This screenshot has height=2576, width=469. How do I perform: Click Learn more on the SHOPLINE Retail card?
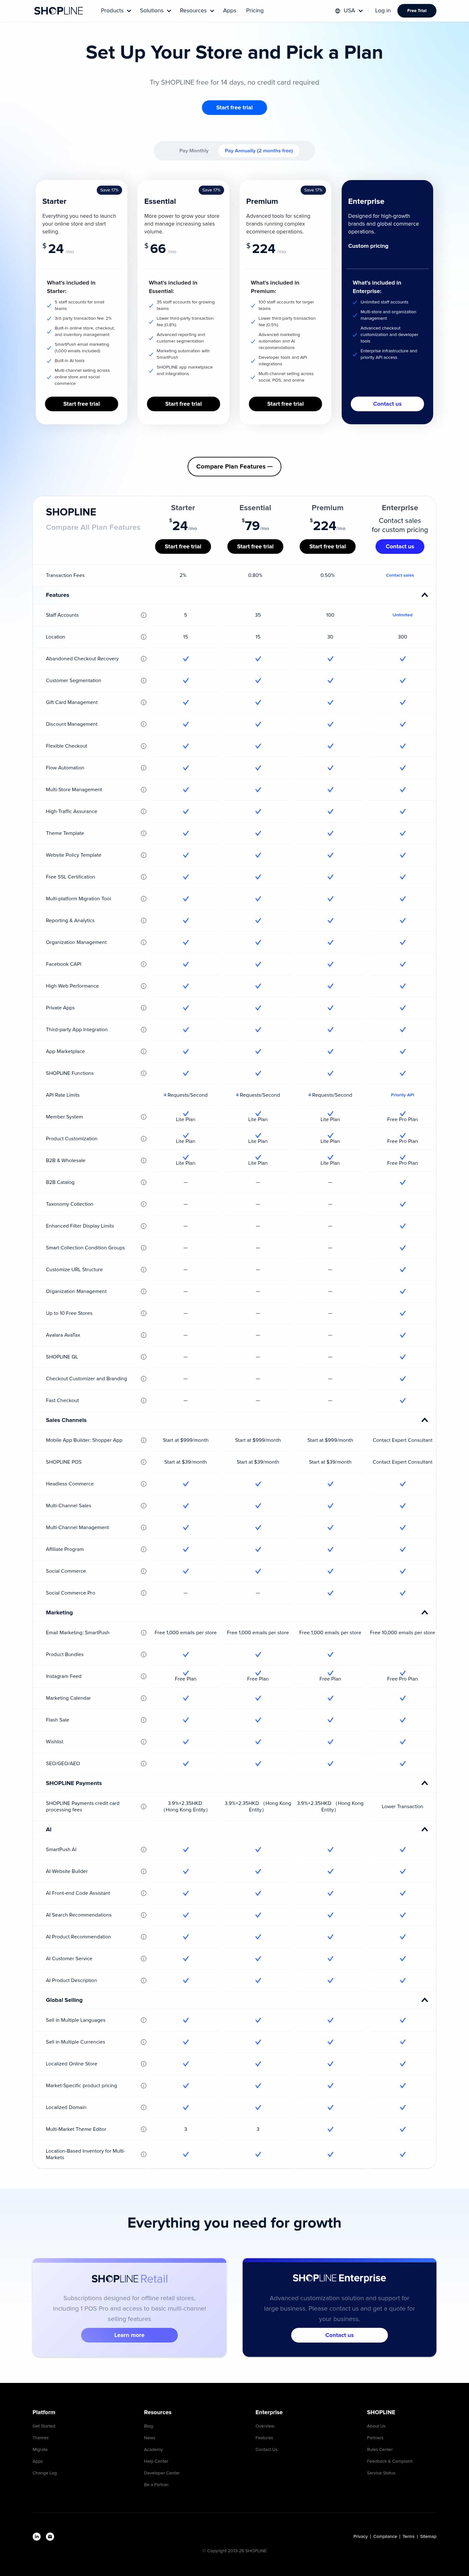pos(129,2335)
